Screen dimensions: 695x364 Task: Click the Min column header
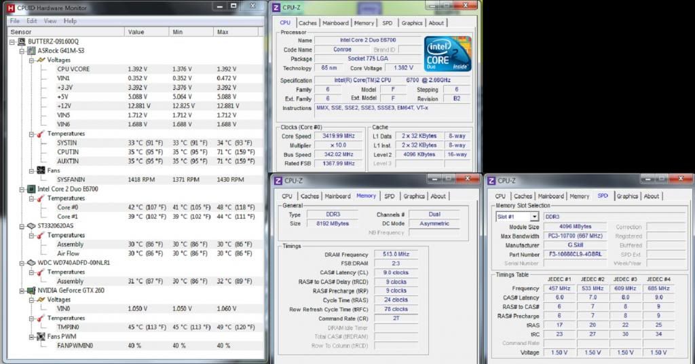coord(191,32)
